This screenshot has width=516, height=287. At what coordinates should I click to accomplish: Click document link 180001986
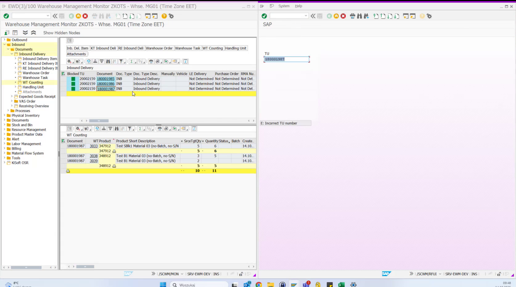pyautogui.click(x=106, y=83)
